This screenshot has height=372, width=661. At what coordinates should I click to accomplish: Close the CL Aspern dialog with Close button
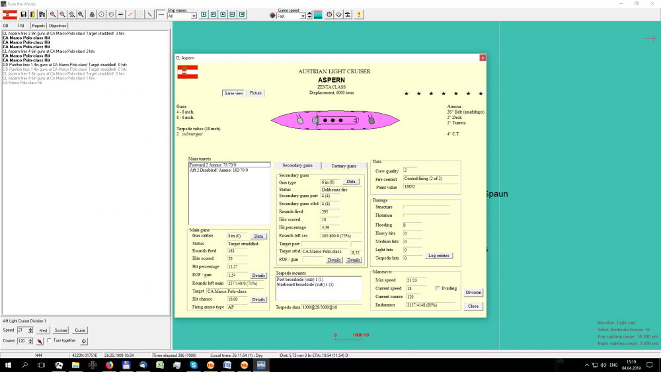click(x=473, y=307)
